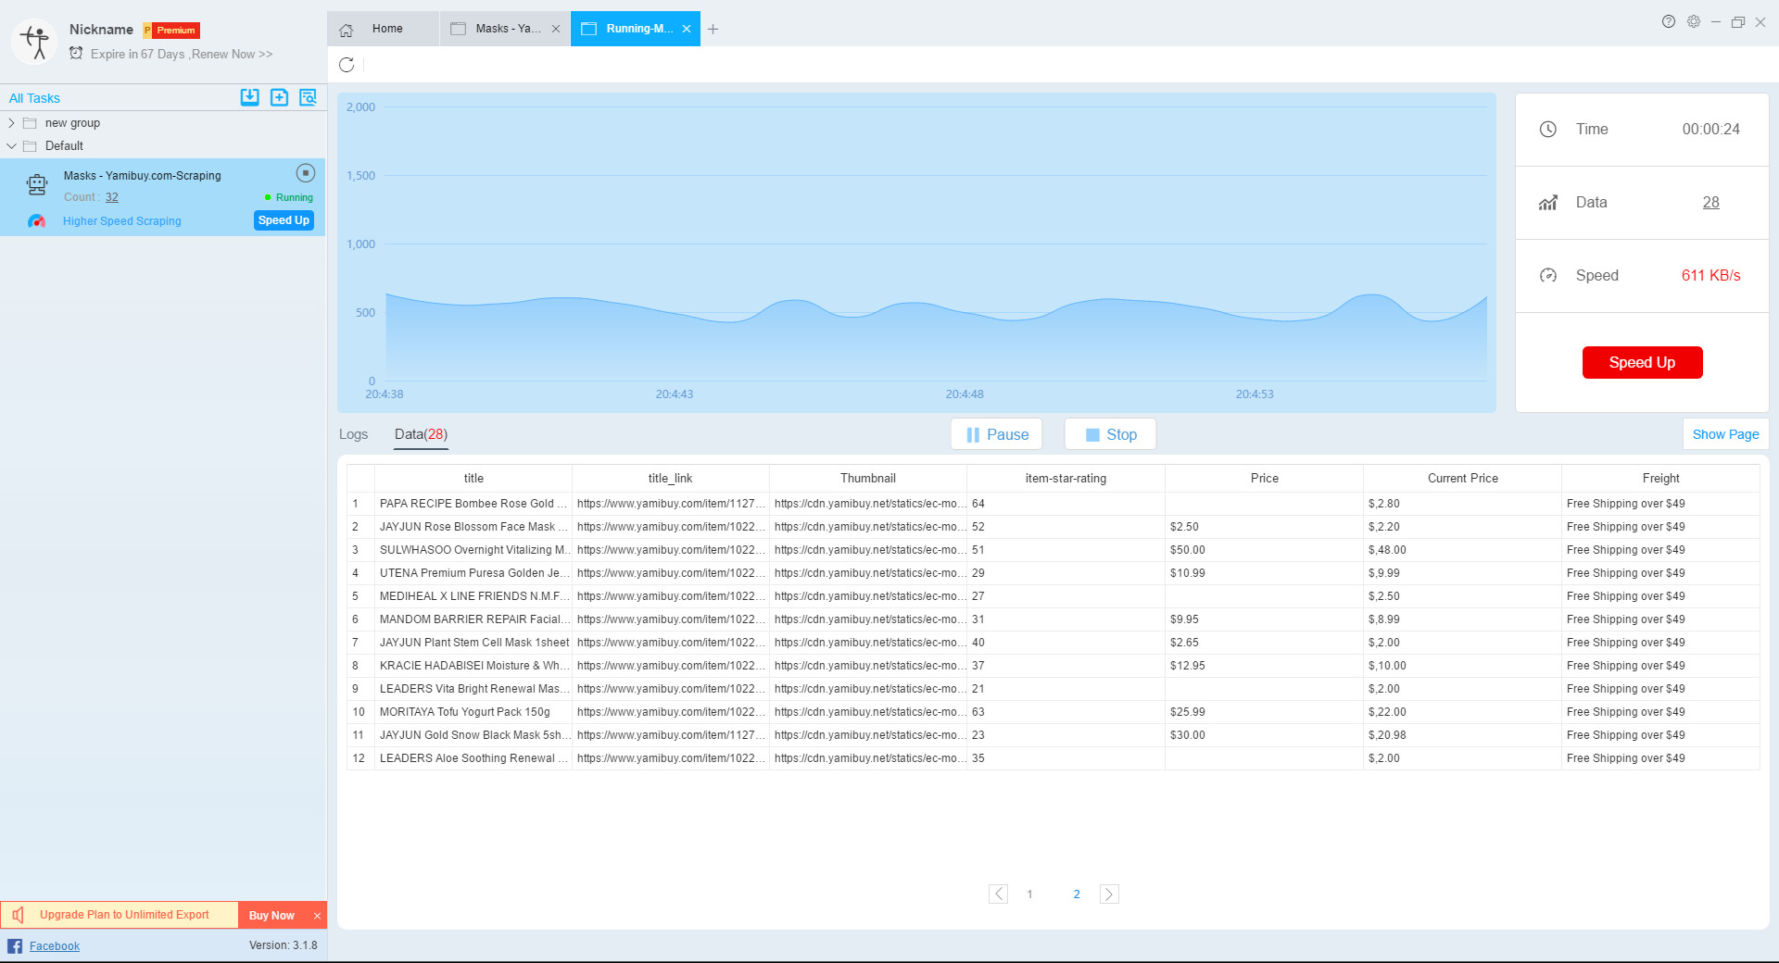This screenshot has width=1779, height=963.
Task: Click the user avatar icon
Action: tap(35, 42)
